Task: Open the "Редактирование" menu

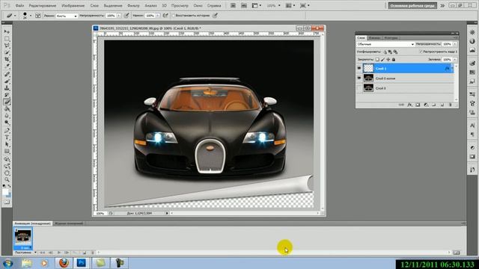Action: point(43,5)
